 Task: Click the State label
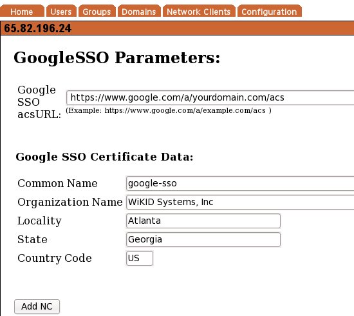point(33,239)
